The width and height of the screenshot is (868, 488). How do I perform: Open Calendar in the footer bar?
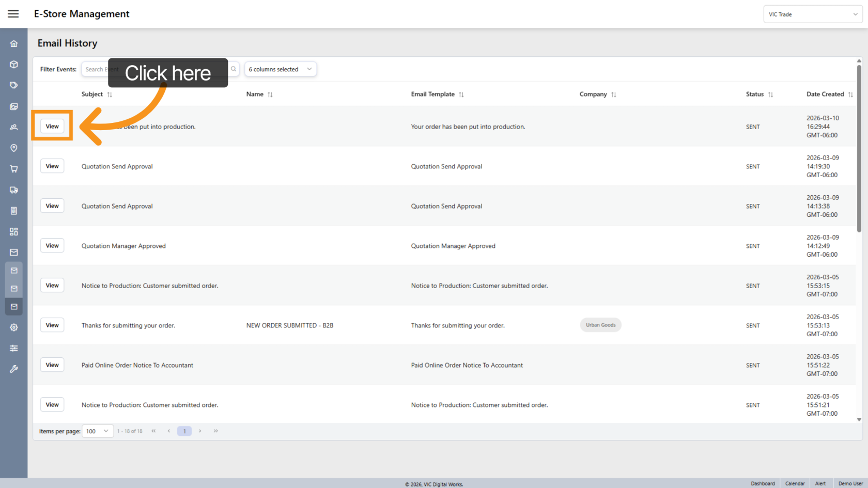(795, 483)
